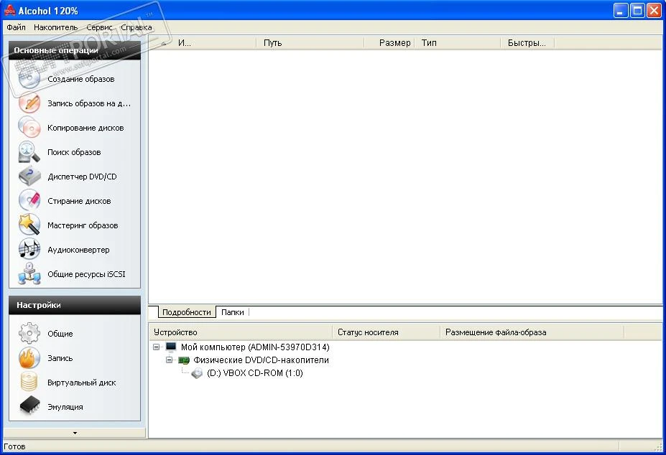Click the audio converter notes icon
This screenshot has height=455, width=666.
click(29, 250)
